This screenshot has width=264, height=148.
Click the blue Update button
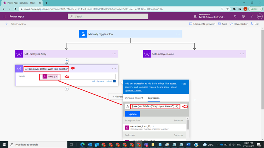pyautogui.click(x=133, y=114)
